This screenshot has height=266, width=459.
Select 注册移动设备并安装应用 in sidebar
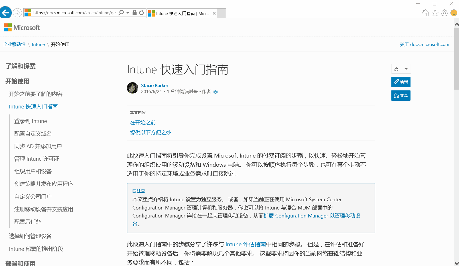click(x=44, y=209)
